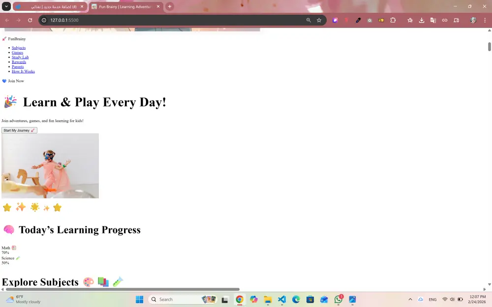Open Chrome from the taskbar
This screenshot has height=307, width=492.
[x=240, y=300]
